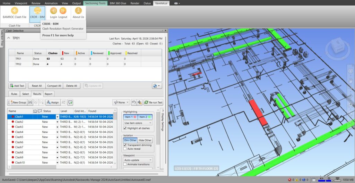Select the Clash10 result row
This screenshot has width=355, height=183.
(60, 163)
